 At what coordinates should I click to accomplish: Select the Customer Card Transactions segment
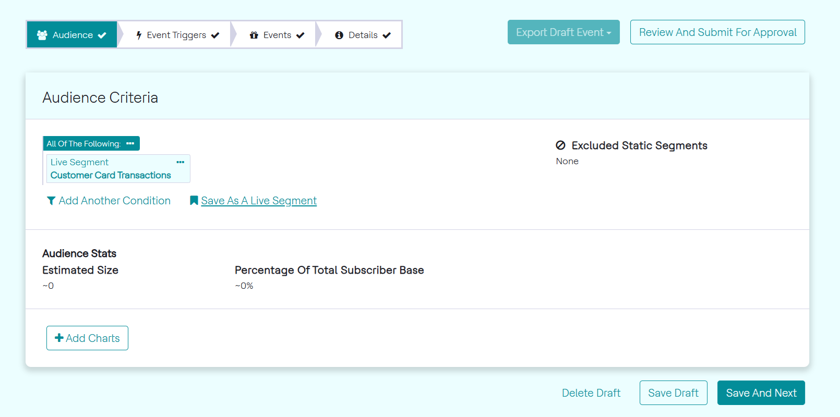point(111,175)
